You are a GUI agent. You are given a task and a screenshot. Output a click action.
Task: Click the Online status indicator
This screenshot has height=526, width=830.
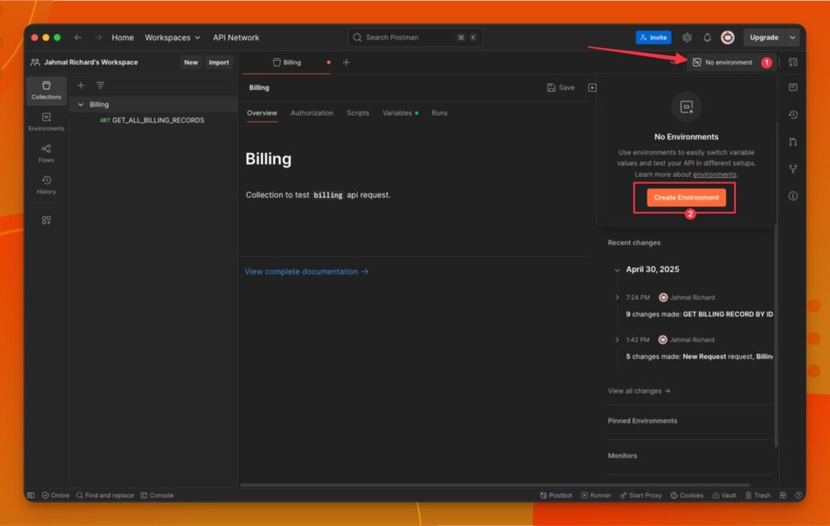click(x=56, y=495)
